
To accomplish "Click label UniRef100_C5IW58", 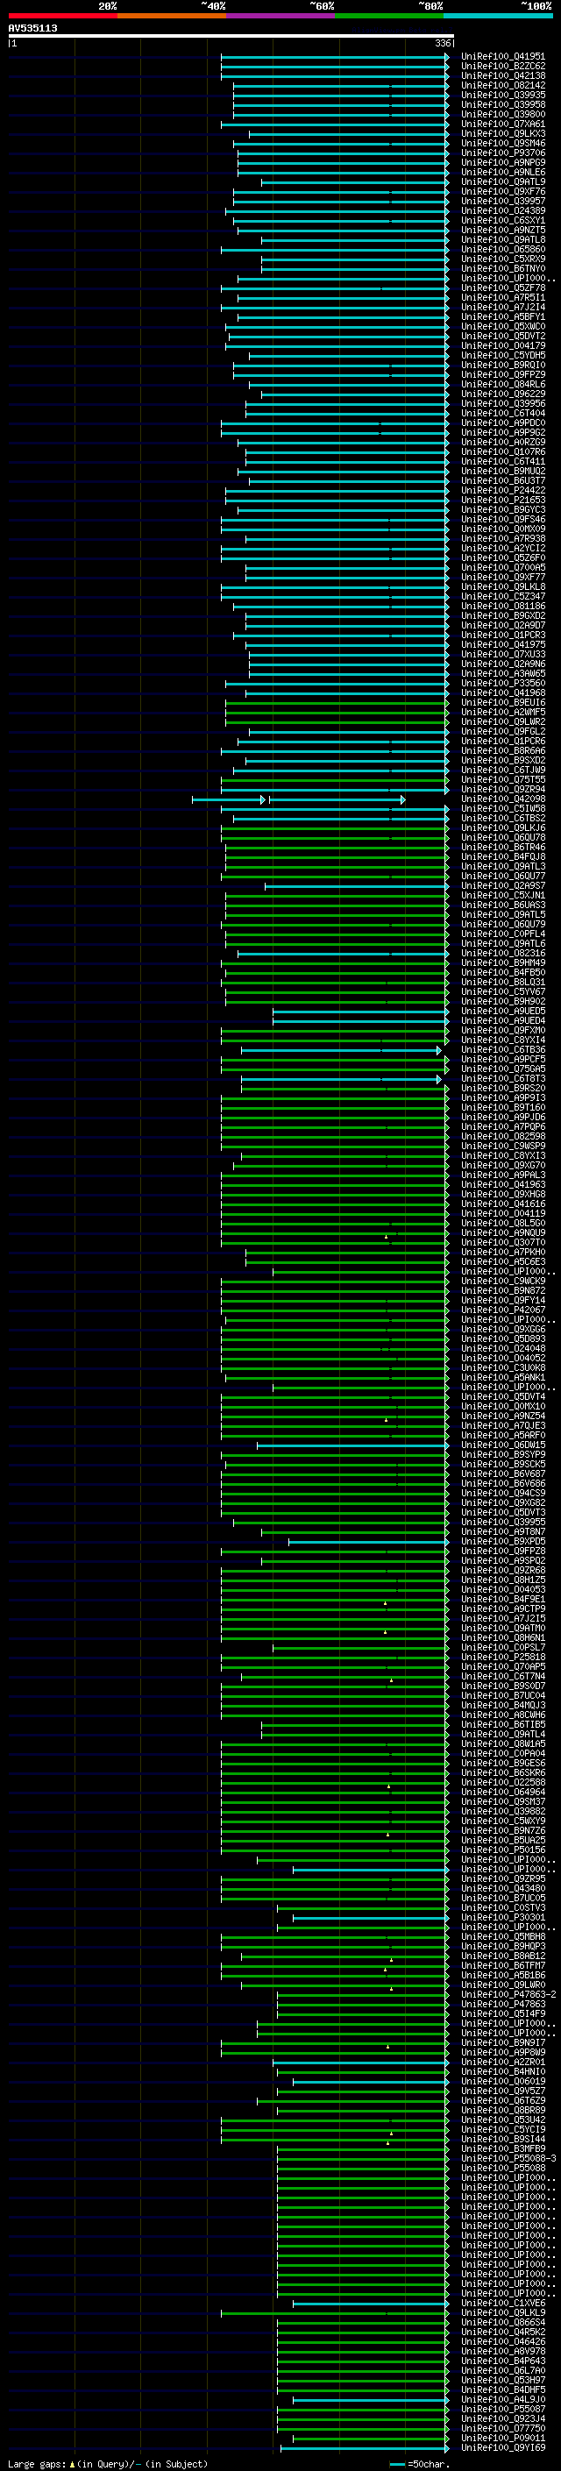I will [x=502, y=809].
